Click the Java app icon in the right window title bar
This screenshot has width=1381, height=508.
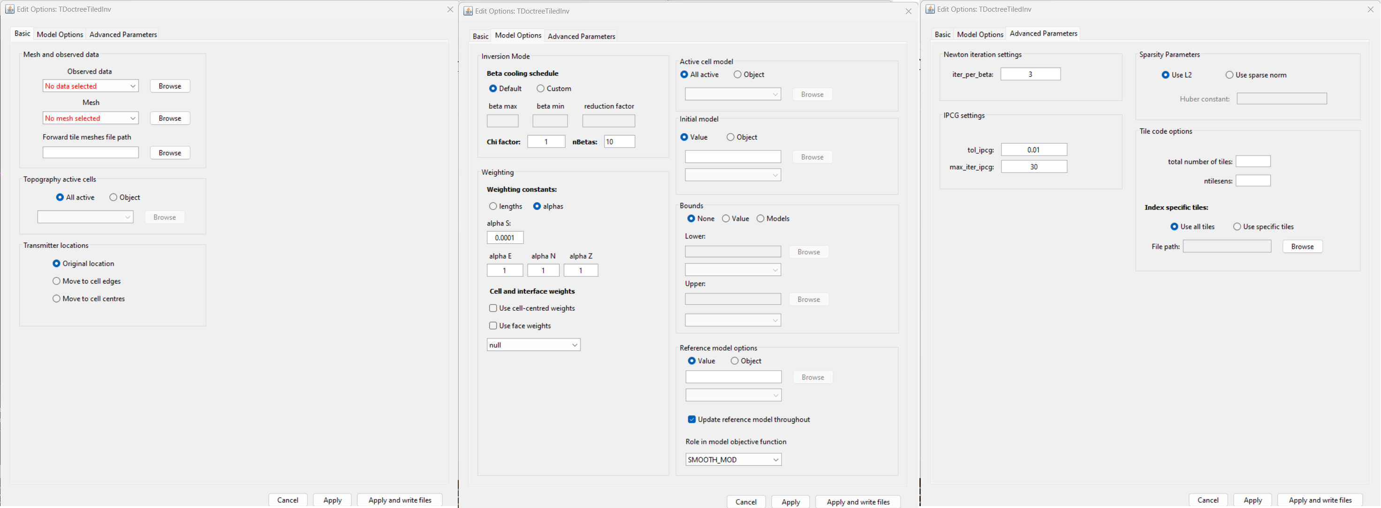click(930, 9)
